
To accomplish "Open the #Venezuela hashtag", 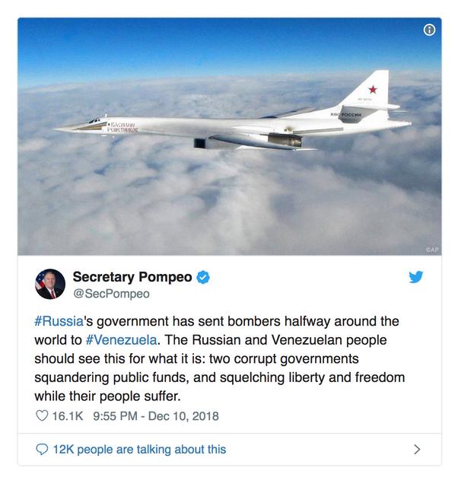I will (121, 340).
